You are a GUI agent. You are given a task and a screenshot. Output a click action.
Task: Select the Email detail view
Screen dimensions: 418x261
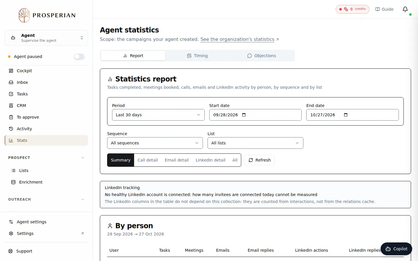[x=177, y=160]
